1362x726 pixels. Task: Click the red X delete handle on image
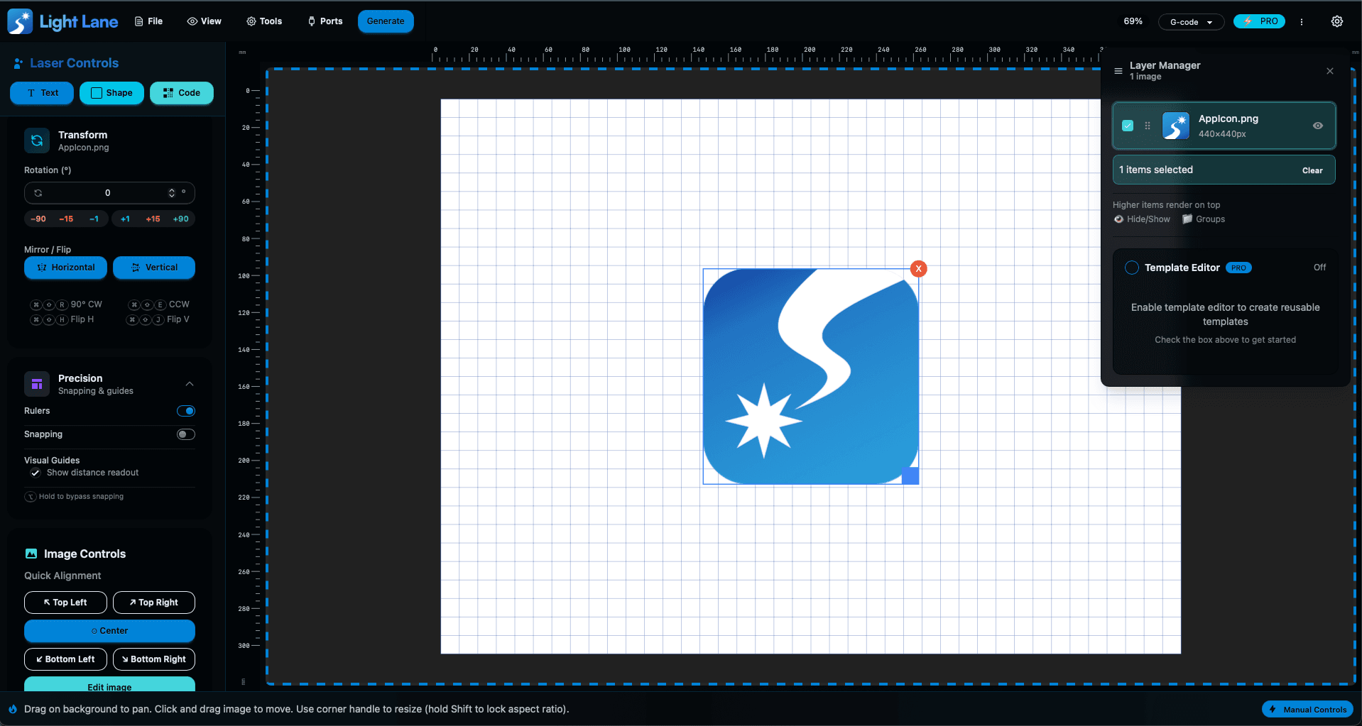pos(918,269)
